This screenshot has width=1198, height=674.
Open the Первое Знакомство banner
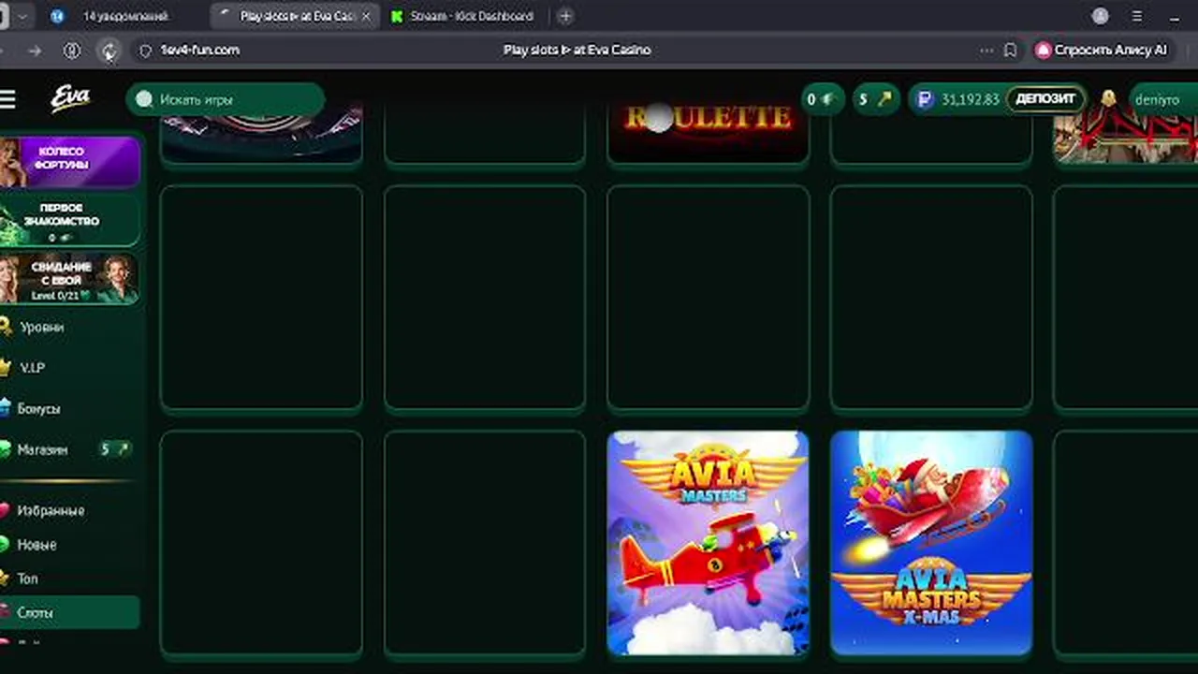pyautogui.click(x=69, y=220)
